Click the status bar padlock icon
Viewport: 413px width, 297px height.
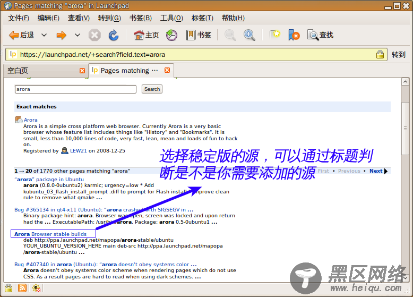[8, 288]
